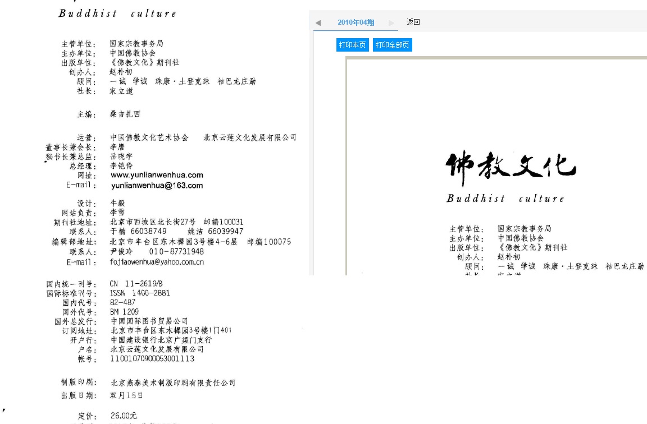The width and height of the screenshot is (647, 424).
Task: Click the phone number 66038749
Action: click(x=148, y=232)
